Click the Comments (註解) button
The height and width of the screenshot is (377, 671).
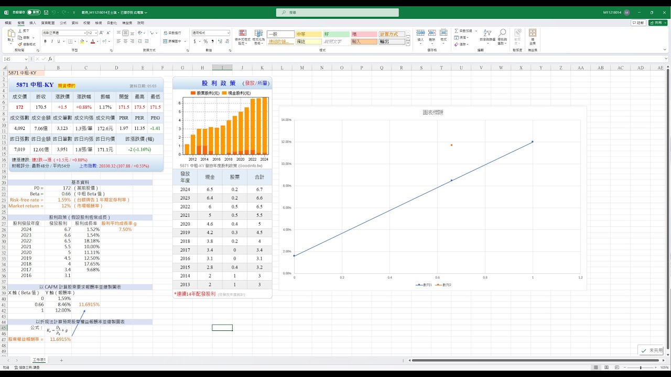tap(638, 23)
